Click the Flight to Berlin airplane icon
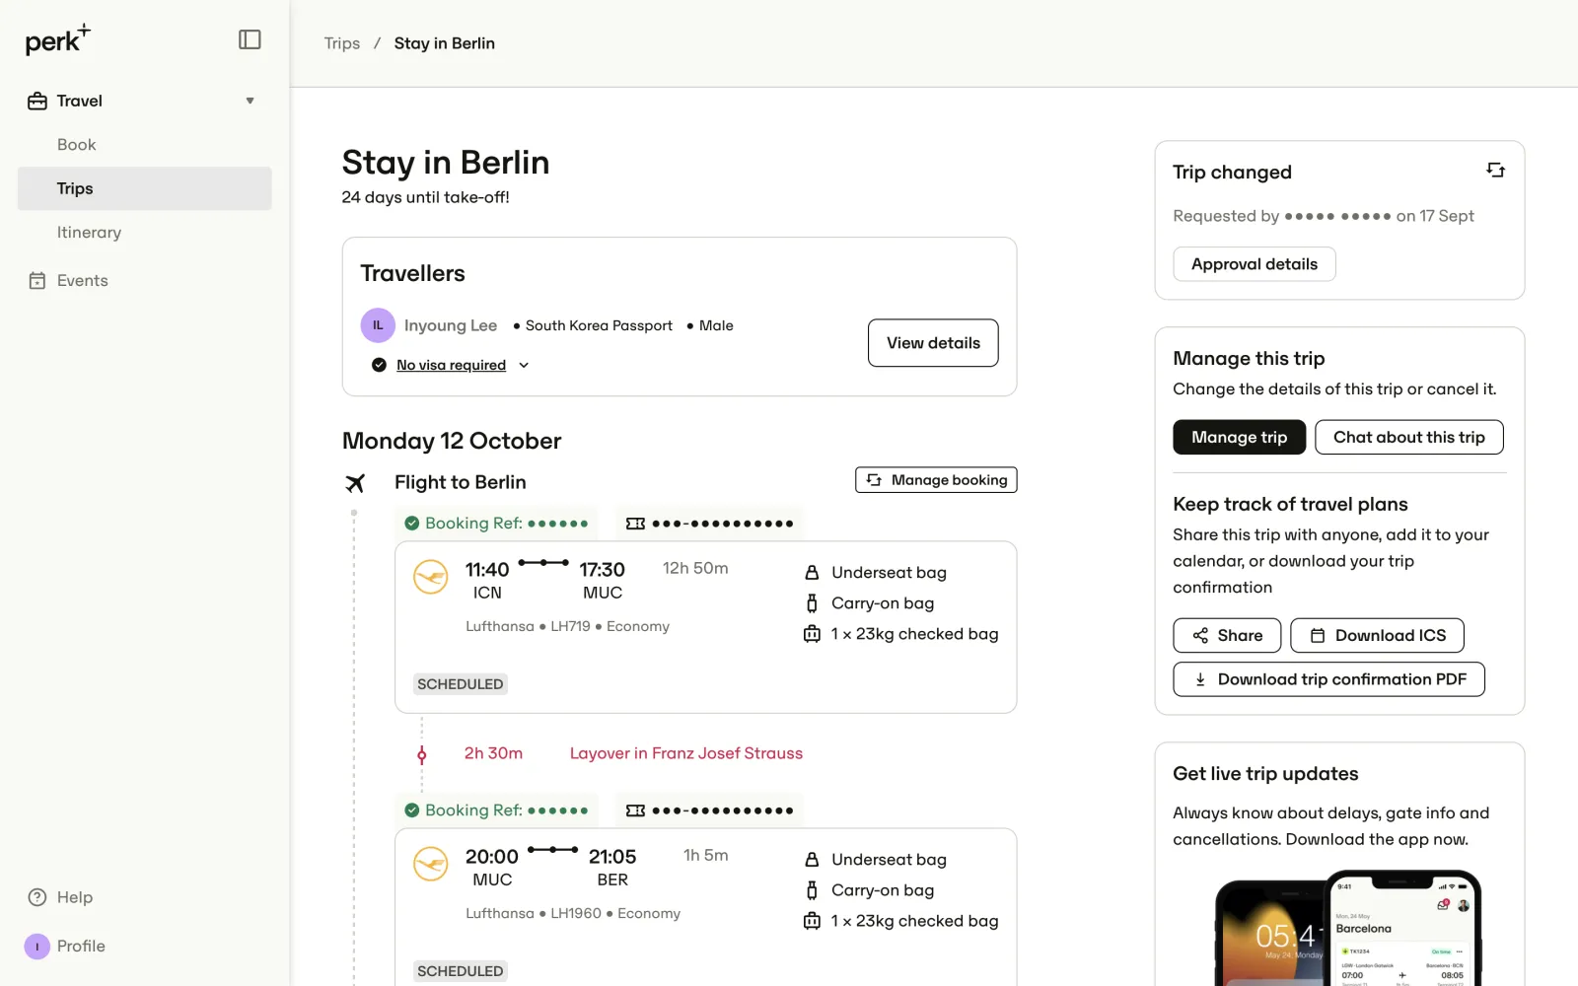 [355, 482]
